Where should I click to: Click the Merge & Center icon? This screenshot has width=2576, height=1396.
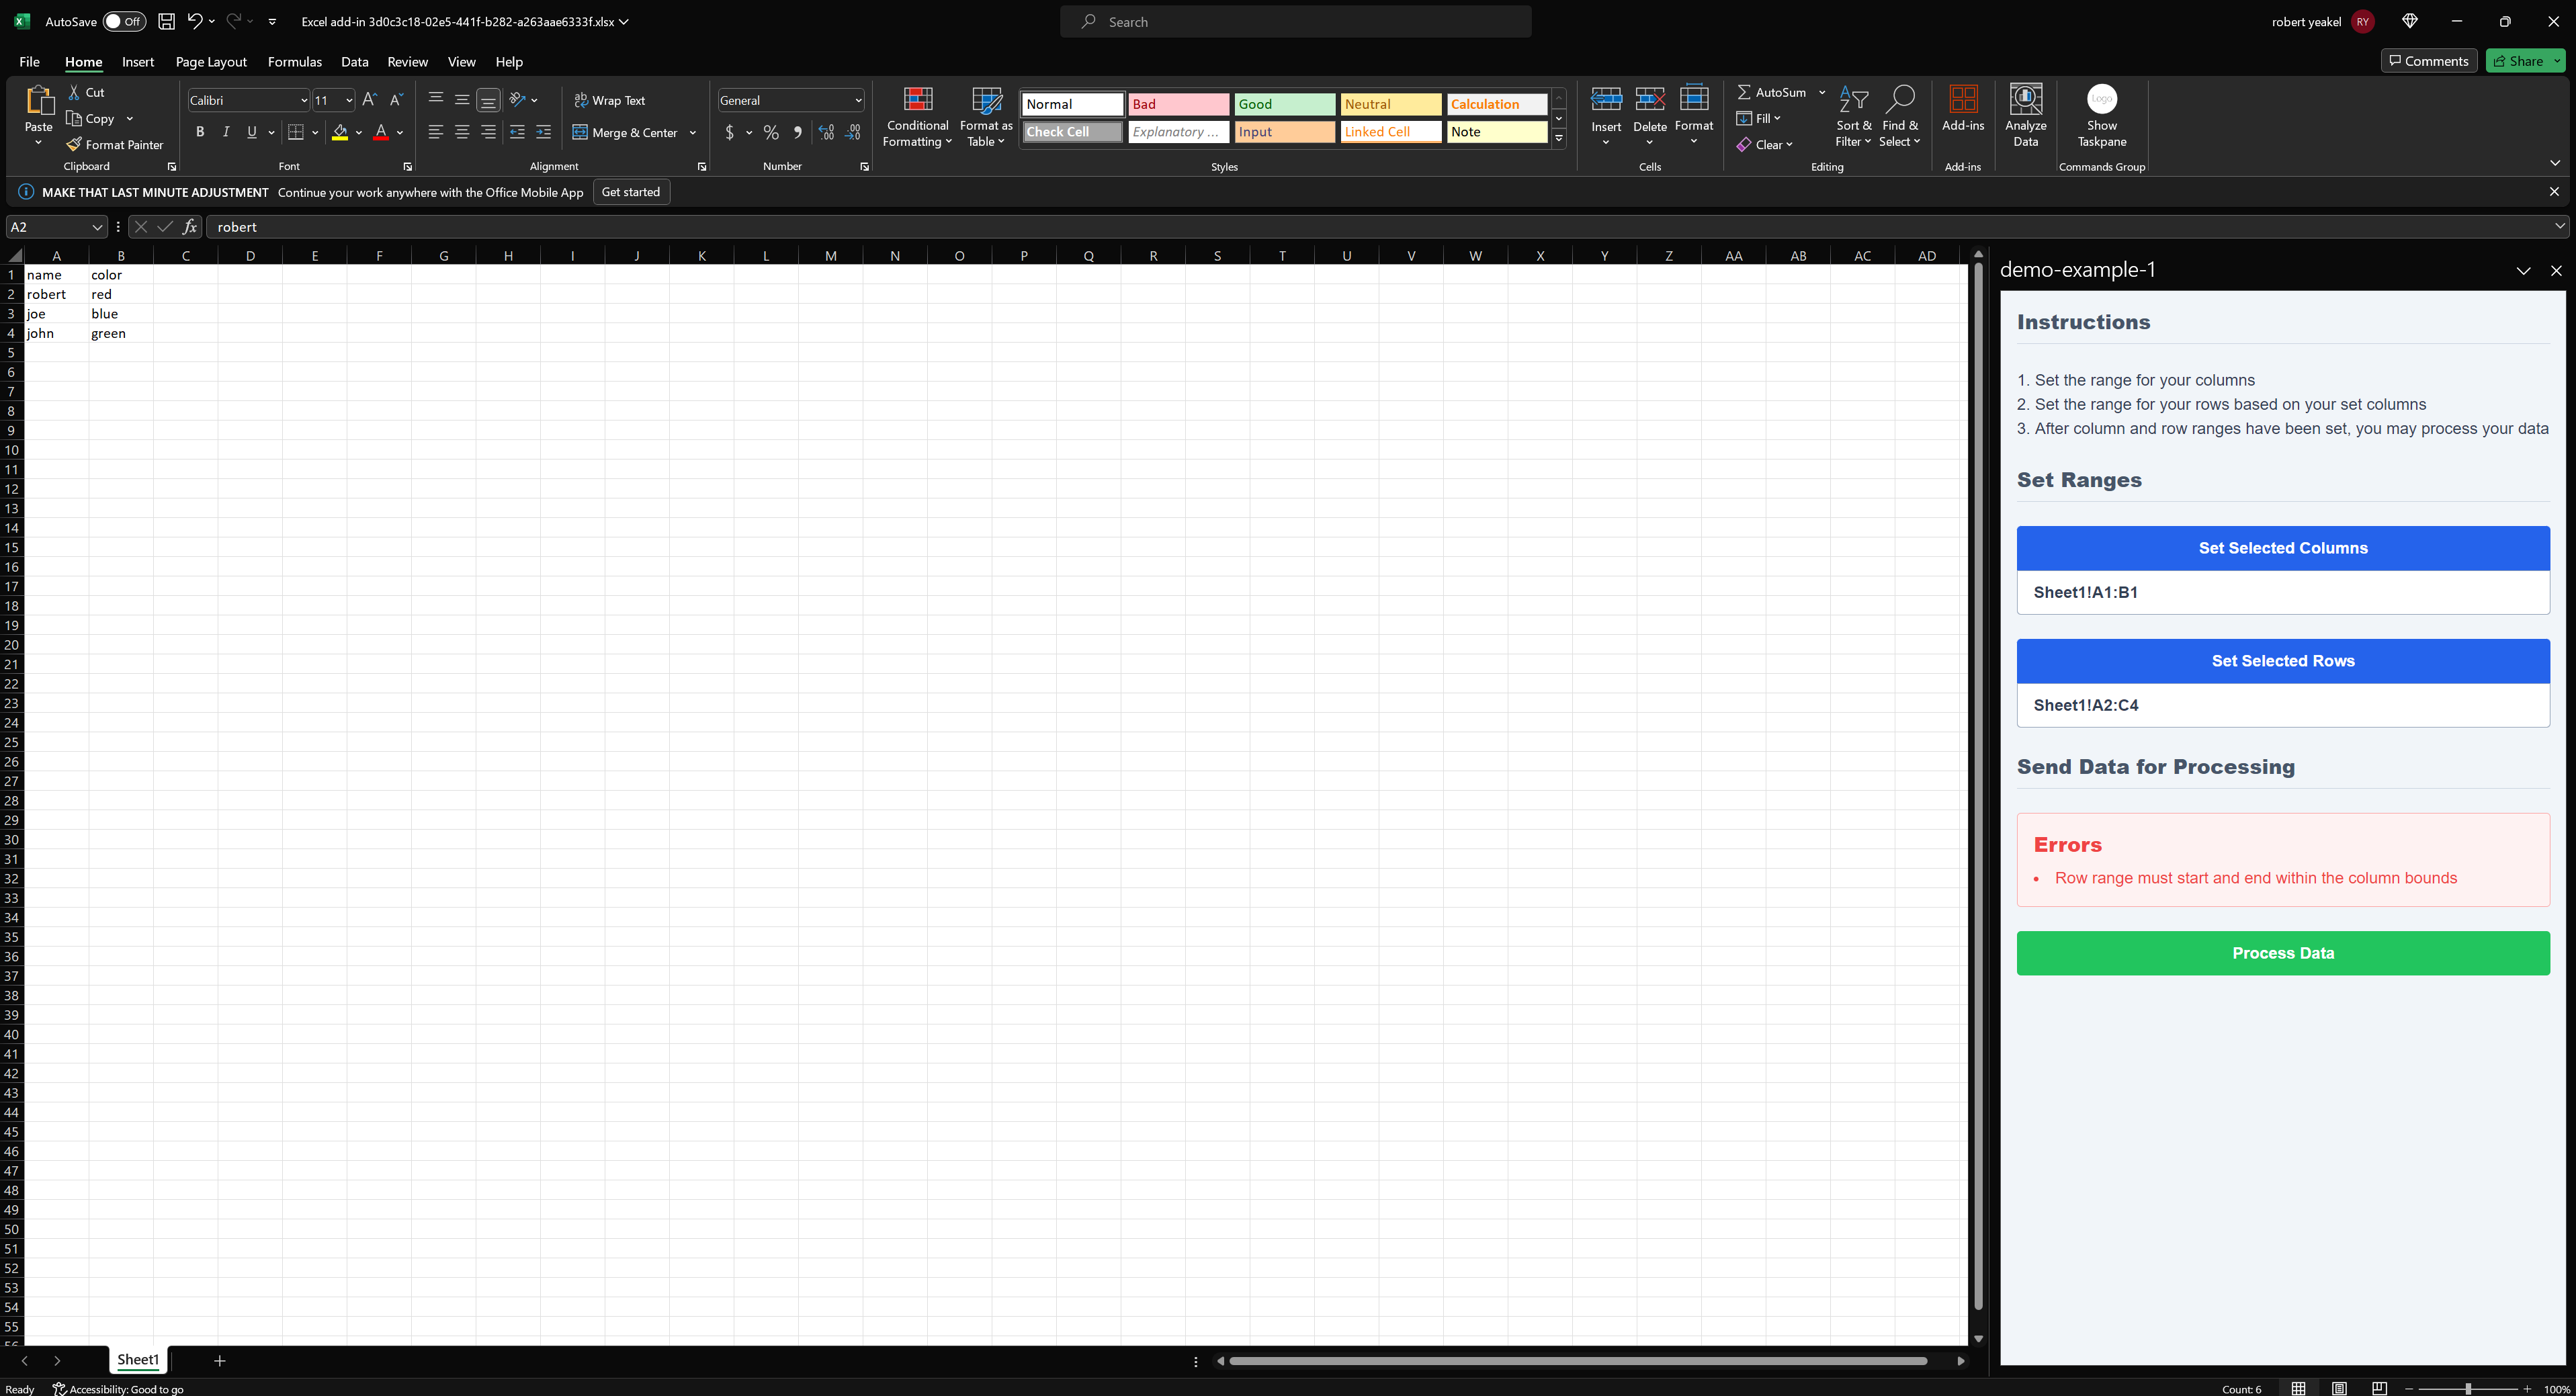pos(580,132)
